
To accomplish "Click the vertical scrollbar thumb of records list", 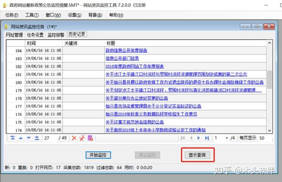I will click(x=269, y=80).
